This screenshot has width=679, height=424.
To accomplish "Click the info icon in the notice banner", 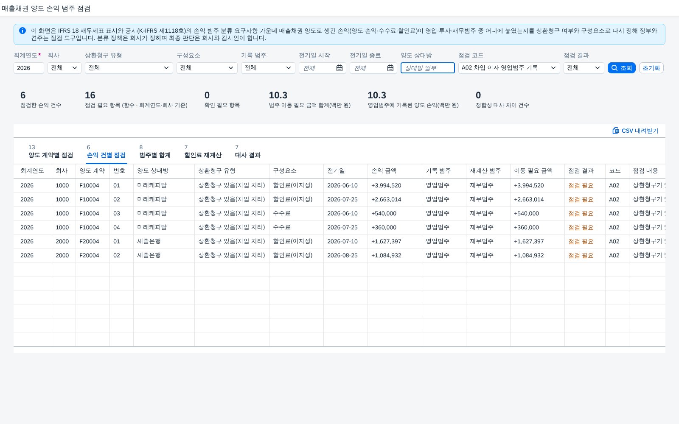I will pos(22,31).
